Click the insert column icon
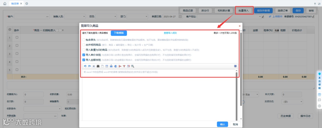This screenshot has width=322, height=128. [115, 66]
